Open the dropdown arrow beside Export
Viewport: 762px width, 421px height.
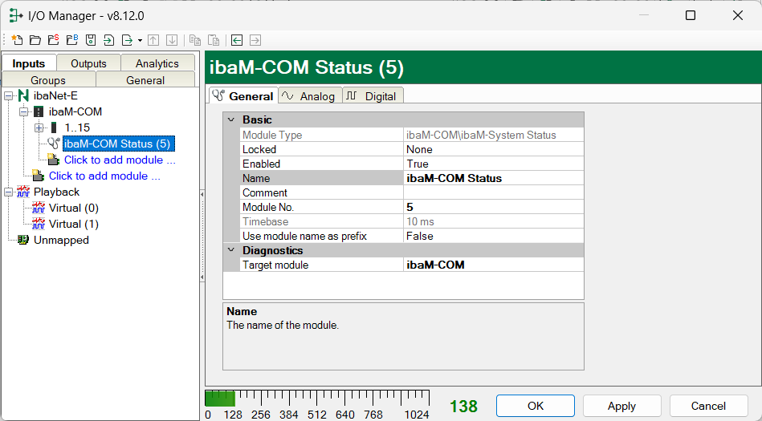coord(140,40)
